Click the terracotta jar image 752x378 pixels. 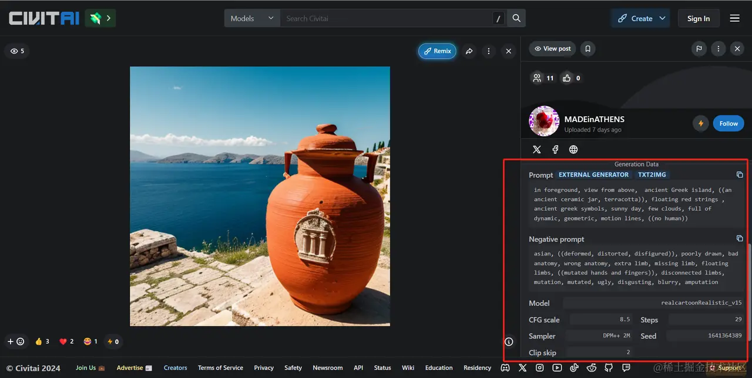[x=260, y=196]
